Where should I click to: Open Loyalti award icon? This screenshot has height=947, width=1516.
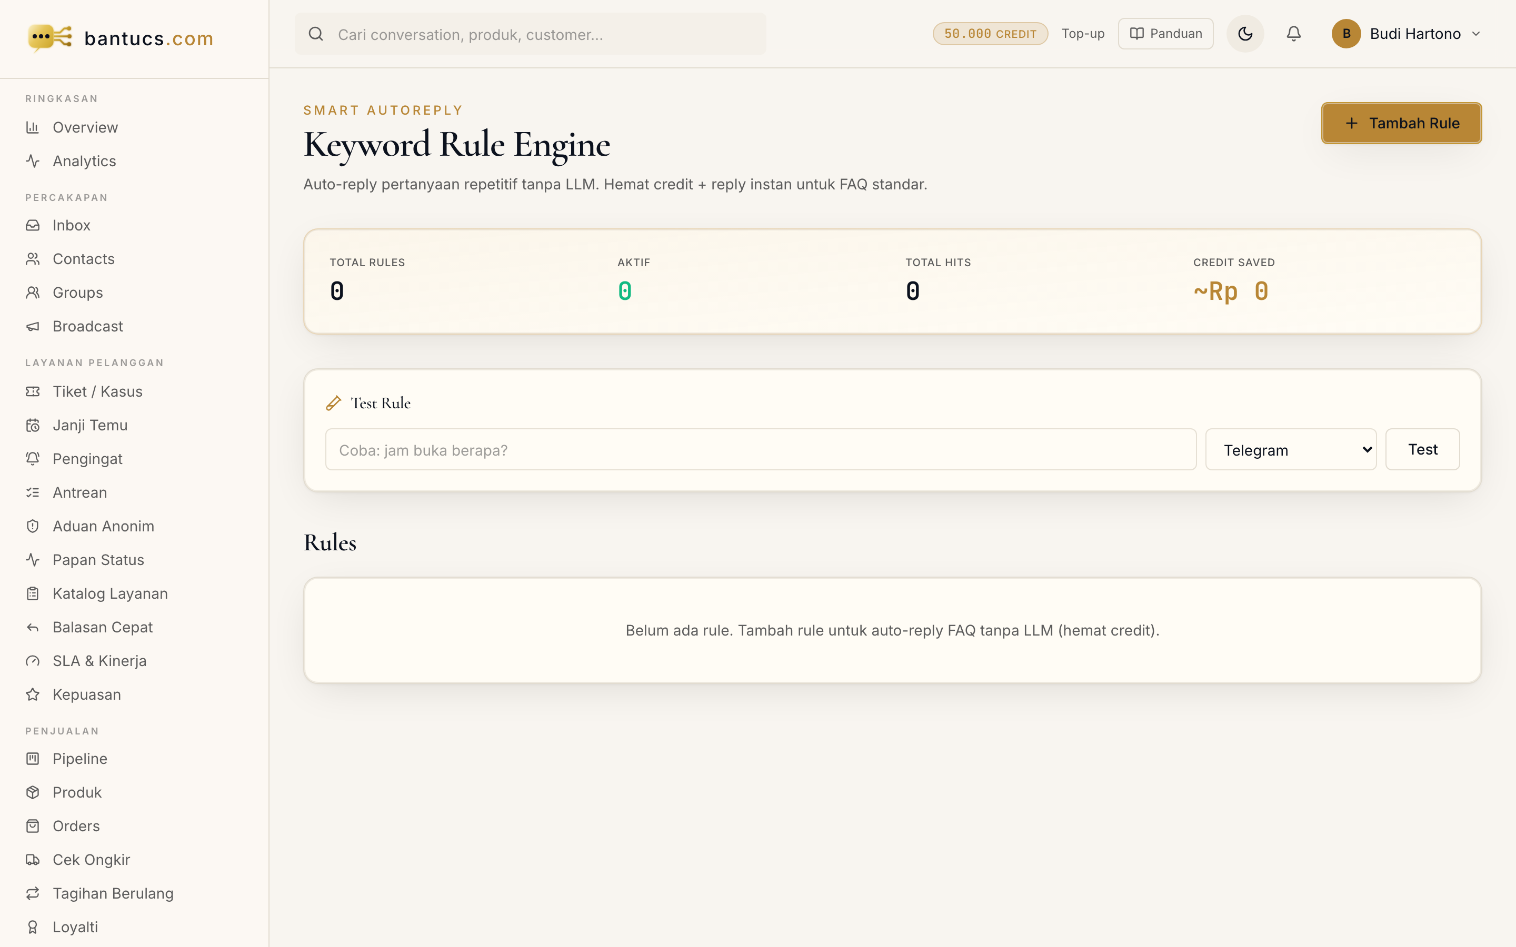[33, 927]
